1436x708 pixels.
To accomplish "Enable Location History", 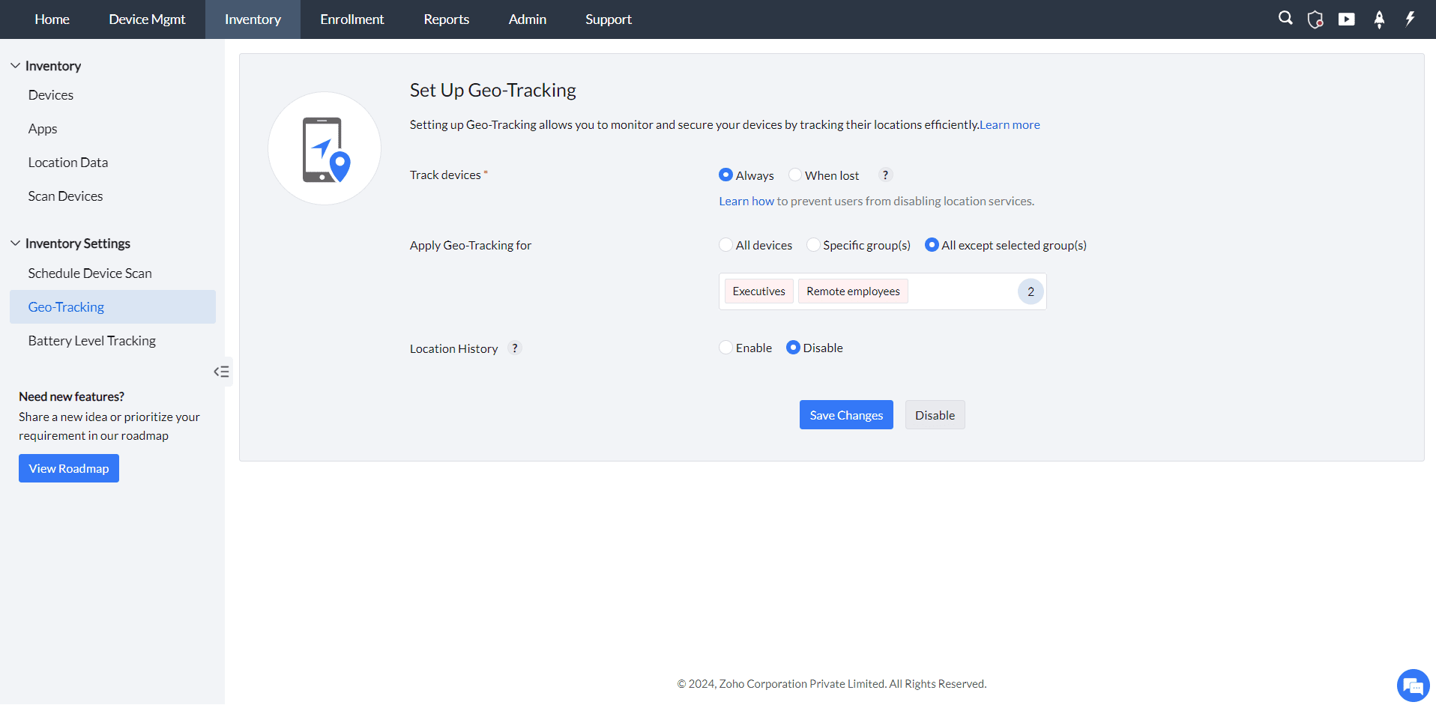I will (x=725, y=347).
